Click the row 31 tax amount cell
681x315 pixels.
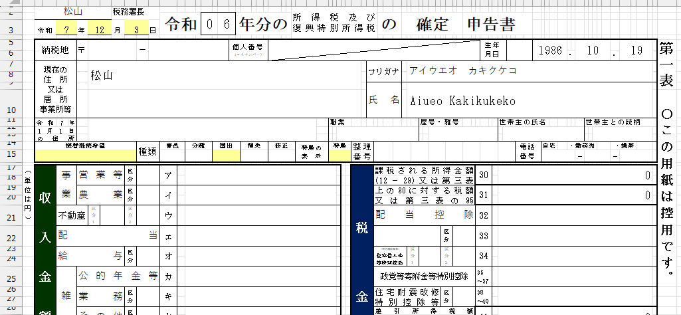pos(573,195)
